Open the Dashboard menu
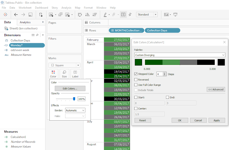Screen dimensions: 229x150 pos(42,8)
